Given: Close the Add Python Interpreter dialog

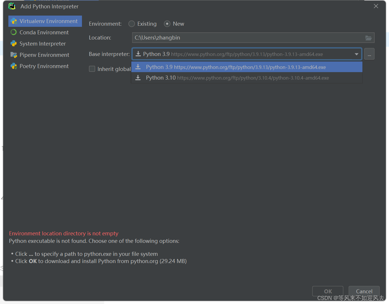Looking at the screenshot, I should click(376, 6).
